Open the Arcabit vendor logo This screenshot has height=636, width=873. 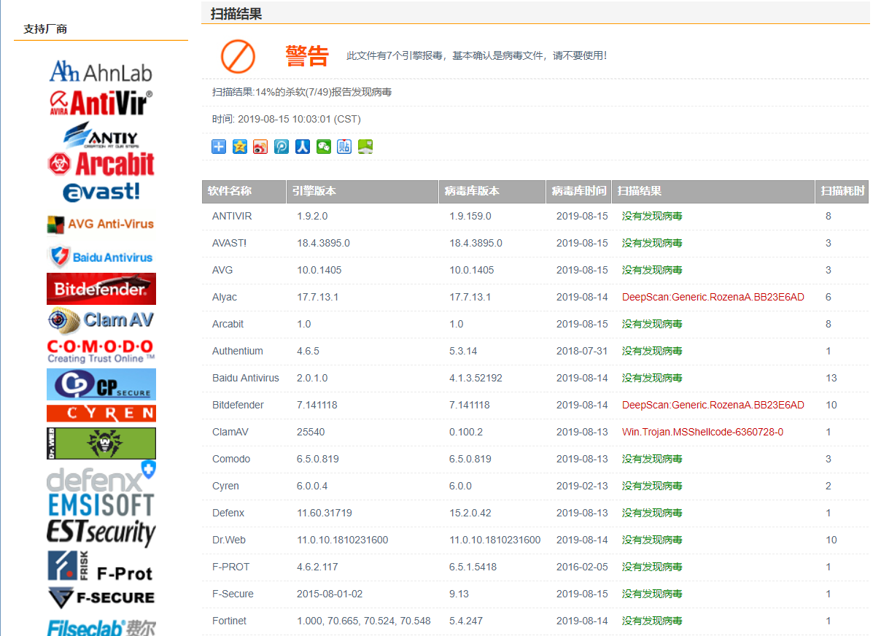(101, 163)
